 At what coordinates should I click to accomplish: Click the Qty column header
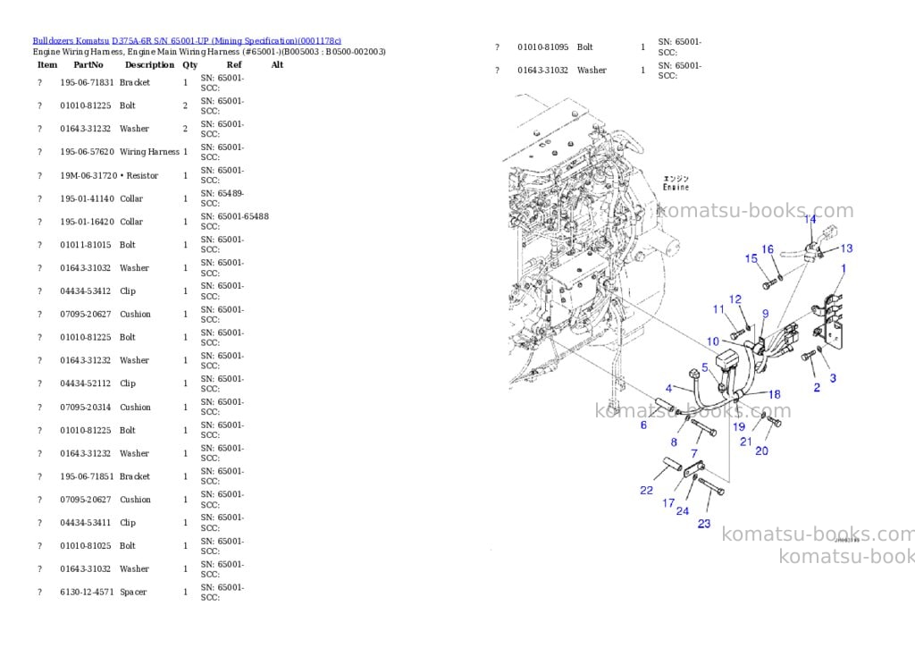tap(189, 64)
